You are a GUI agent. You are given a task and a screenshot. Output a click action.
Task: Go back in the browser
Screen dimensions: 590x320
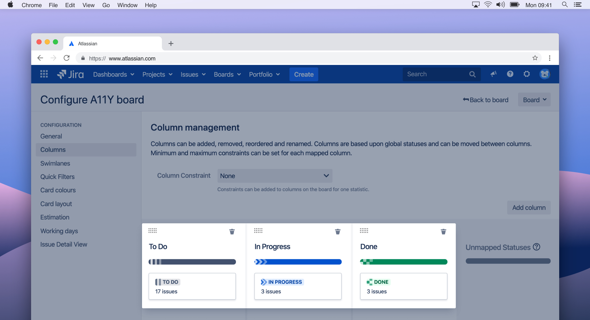[40, 58]
